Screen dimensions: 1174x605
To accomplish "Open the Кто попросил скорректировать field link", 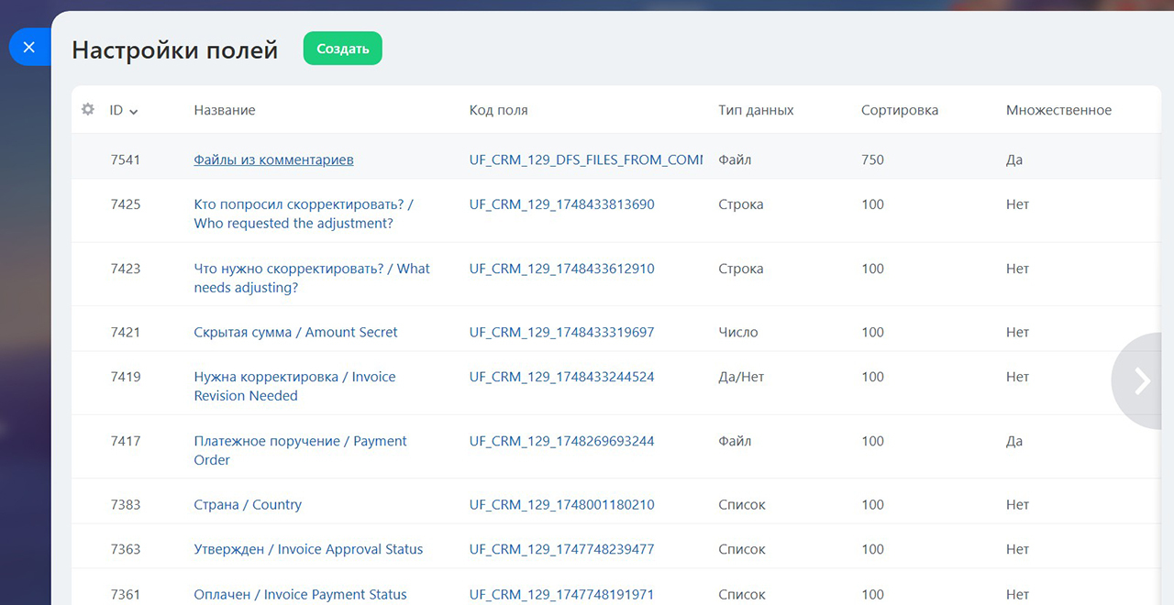I will (304, 214).
